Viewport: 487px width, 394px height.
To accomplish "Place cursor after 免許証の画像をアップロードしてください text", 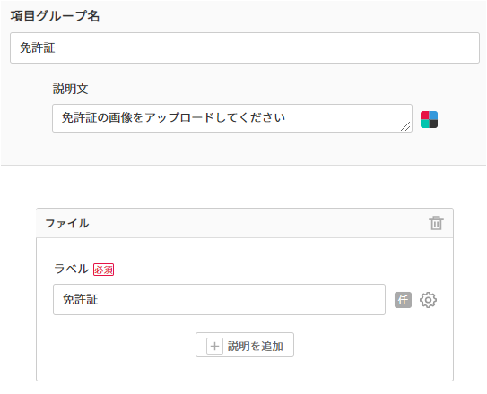I will (286, 117).
